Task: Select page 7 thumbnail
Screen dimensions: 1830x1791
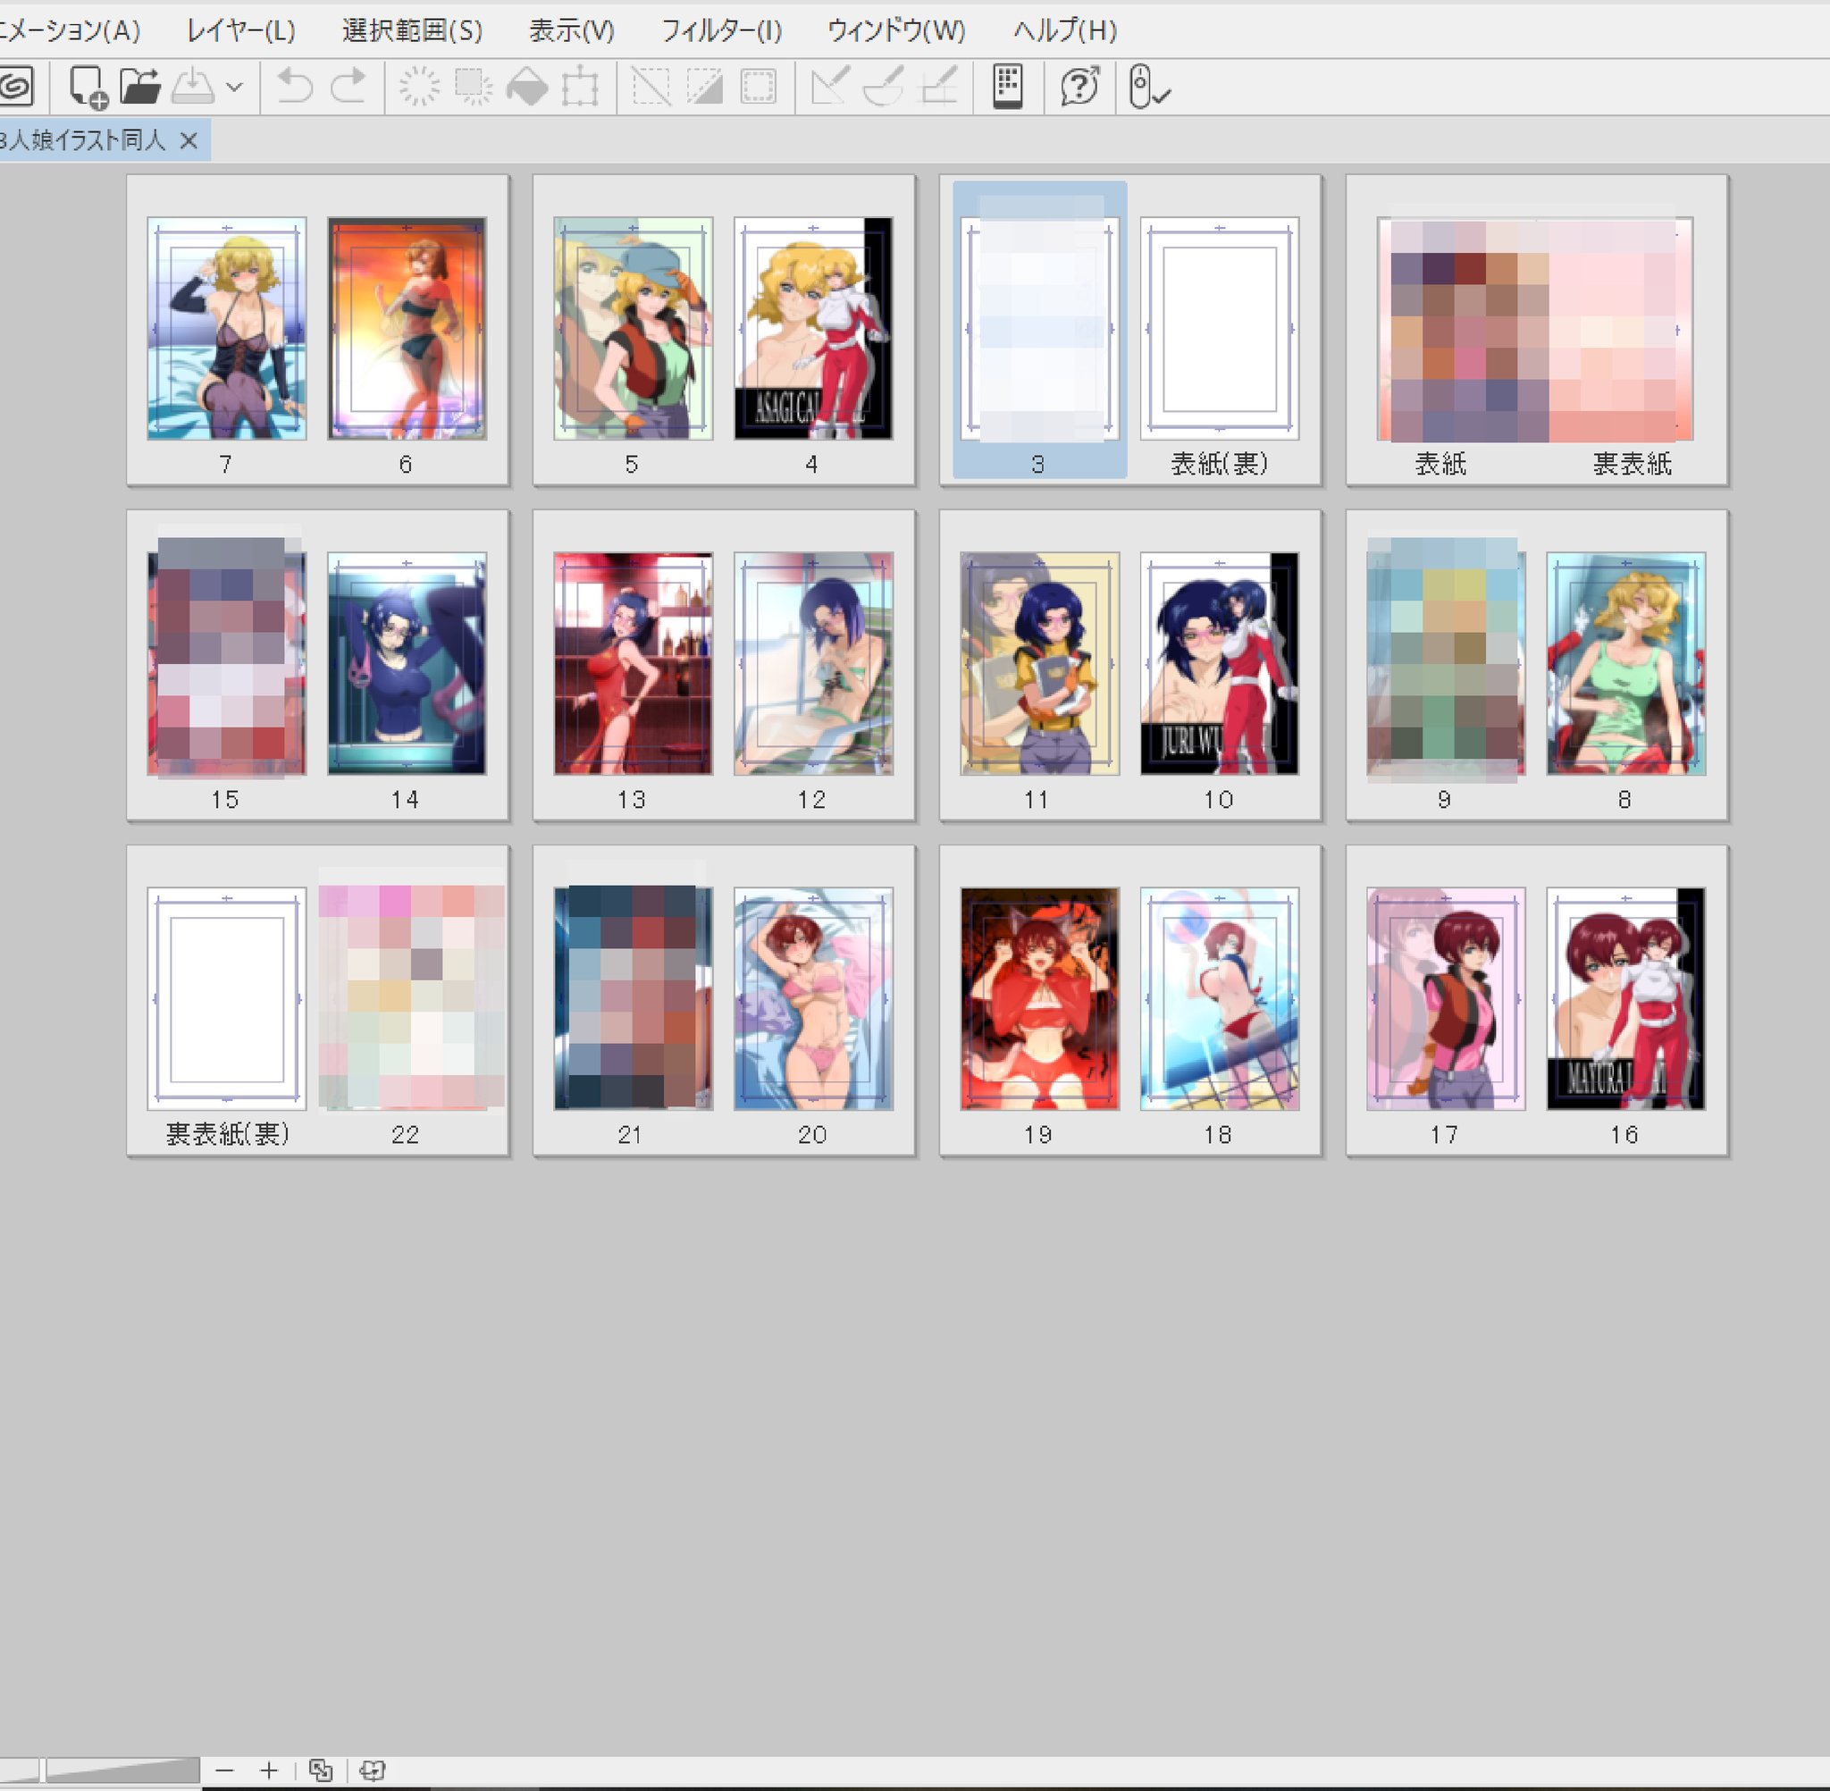Action: coord(227,328)
